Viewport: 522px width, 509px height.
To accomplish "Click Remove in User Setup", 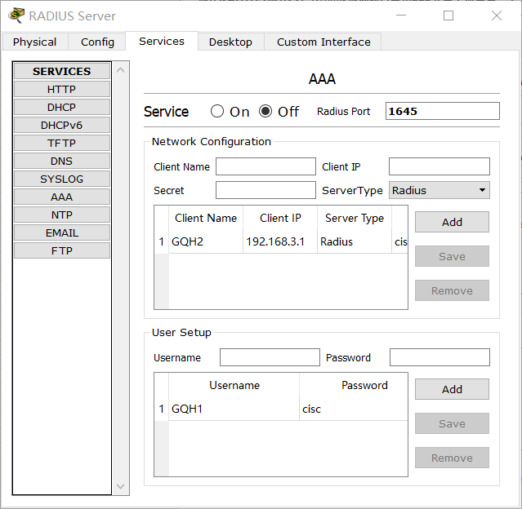I will pyautogui.click(x=452, y=458).
